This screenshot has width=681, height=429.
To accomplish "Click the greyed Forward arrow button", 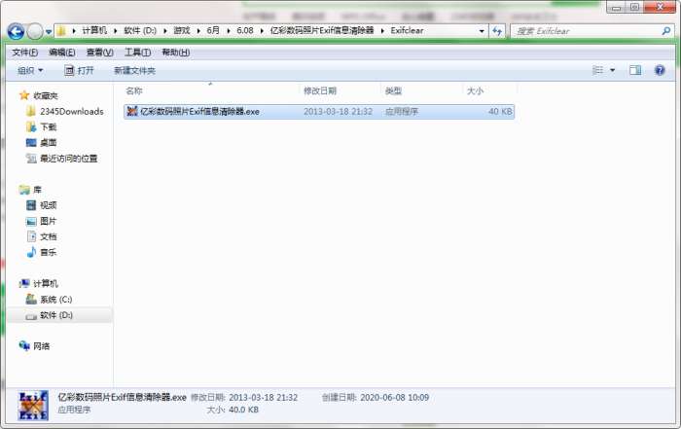I will coord(35,31).
